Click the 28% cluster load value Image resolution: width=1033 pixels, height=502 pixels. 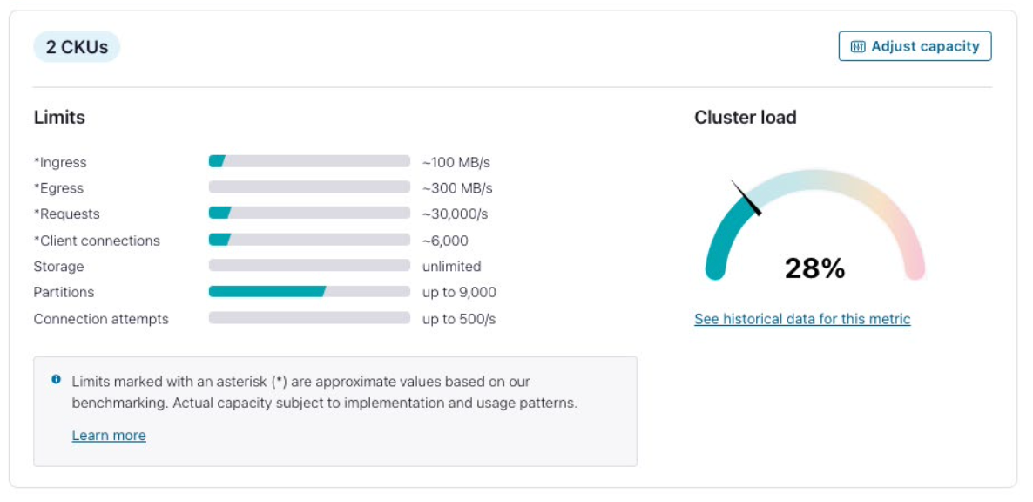coord(814,268)
